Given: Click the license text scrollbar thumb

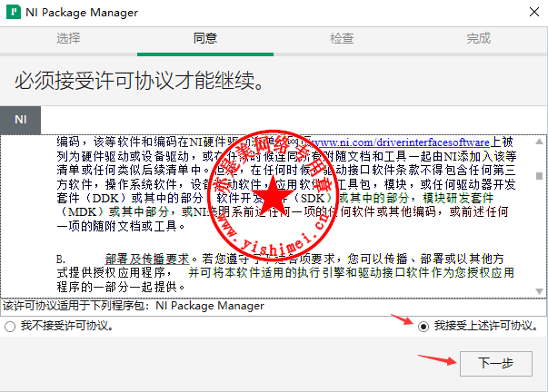Looking at the screenshot, I should coord(539,176).
